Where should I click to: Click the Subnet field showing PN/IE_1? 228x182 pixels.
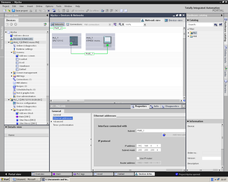(161, 131)
